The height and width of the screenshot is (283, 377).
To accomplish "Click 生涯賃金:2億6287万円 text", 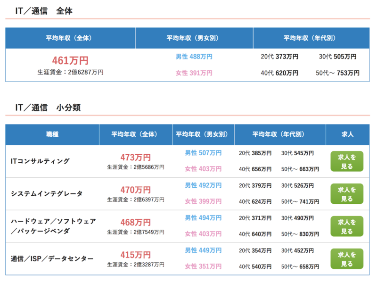I will coord(70,72).
